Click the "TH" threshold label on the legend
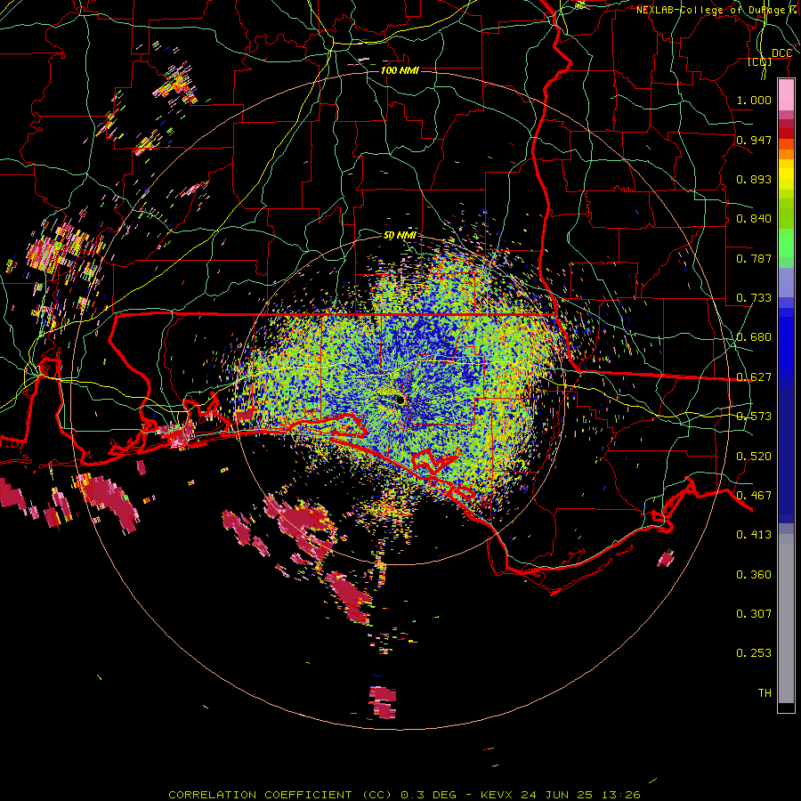The height and width of the screenshot is (801, 801). [765, 693]
